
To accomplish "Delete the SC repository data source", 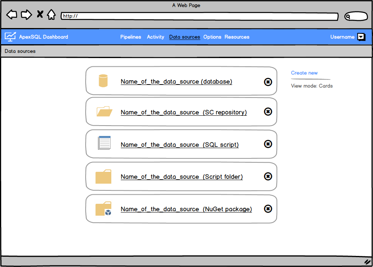I will click(268, 112).
